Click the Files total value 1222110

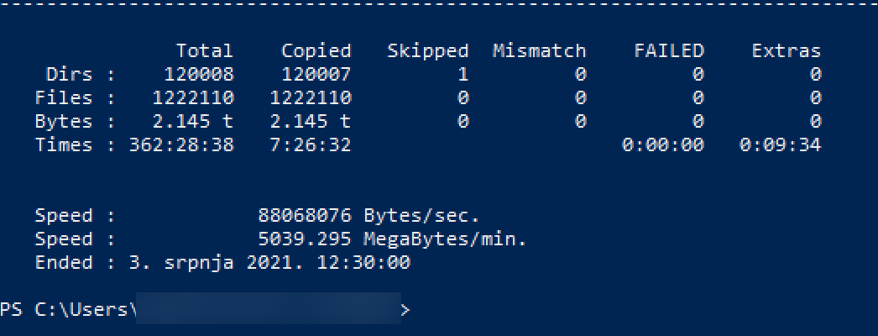pos(193,98)
